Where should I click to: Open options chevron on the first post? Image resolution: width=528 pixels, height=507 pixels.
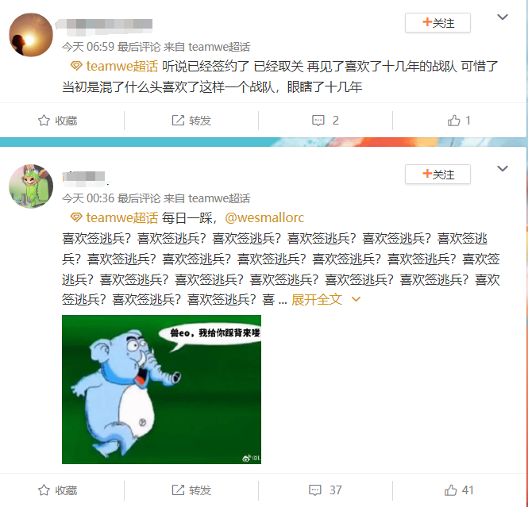tap(503, 17)
